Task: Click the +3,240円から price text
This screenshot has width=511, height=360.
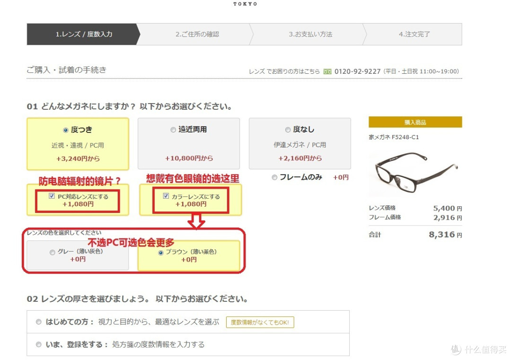Action: 78,158
